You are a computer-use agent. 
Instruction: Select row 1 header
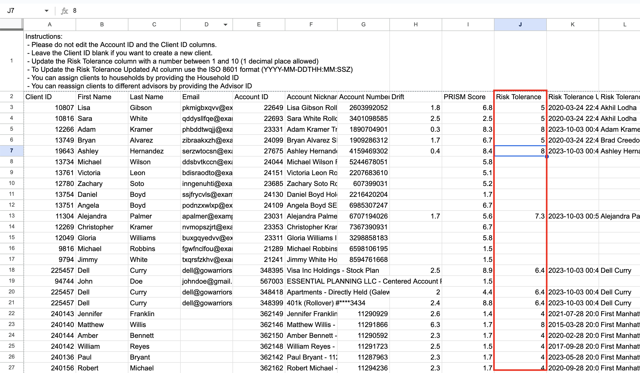tap(12, 61)
